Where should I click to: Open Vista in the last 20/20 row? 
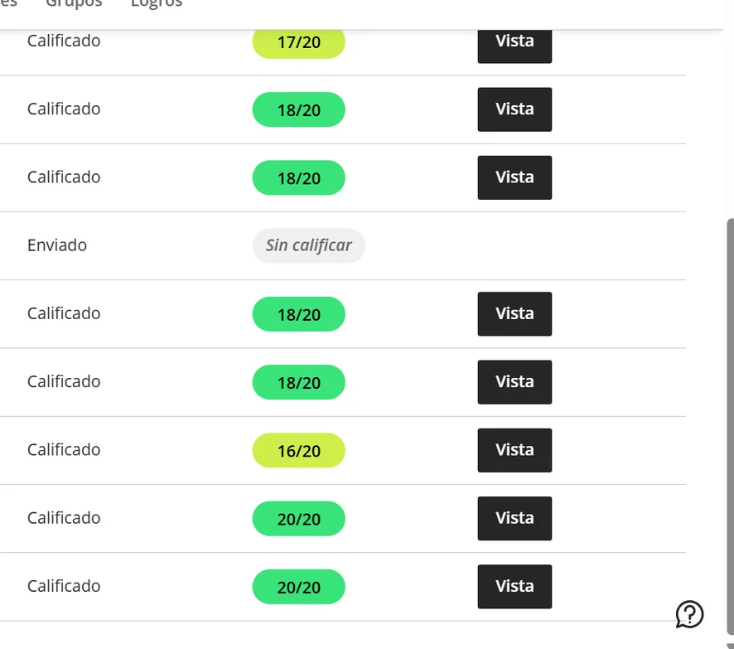514,586
